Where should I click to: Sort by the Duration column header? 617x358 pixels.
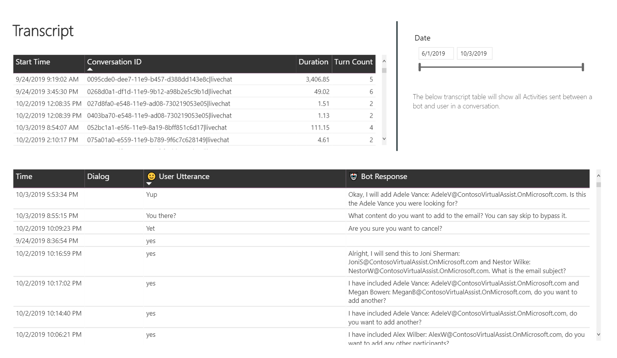click(314, 64)
